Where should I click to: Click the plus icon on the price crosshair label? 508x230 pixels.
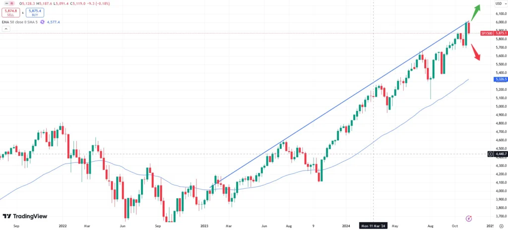point(490,154)
